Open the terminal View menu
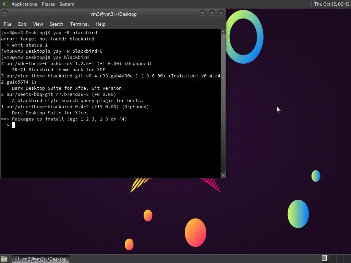Screen dimensions: 351x263 pyautogui.click(x=38, y=24)
